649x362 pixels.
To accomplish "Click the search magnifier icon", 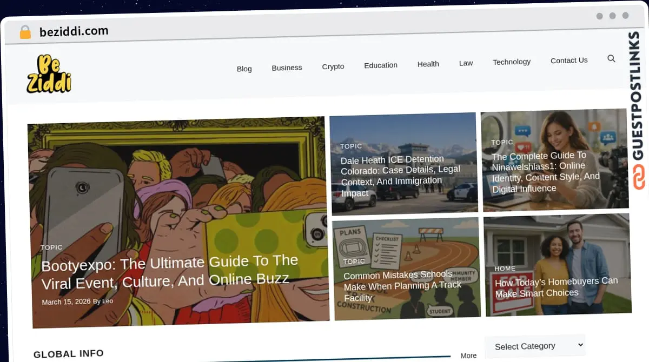I will pos(611,59).
